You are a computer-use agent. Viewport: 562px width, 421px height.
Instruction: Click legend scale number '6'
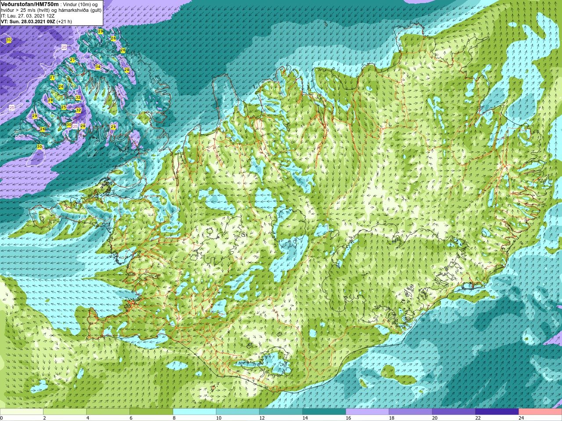click(x=131, y=418)
